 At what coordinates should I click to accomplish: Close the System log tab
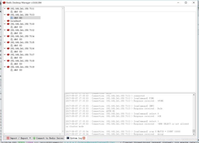pos(84,138)
